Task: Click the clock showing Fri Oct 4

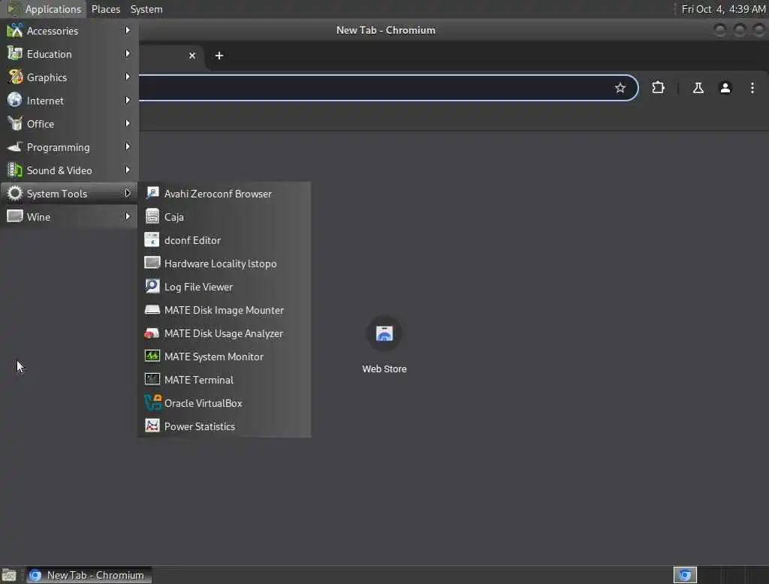Action: point(723,9)
